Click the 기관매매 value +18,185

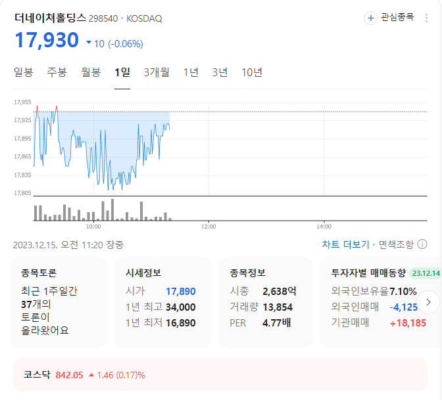[x=408, y=323]
